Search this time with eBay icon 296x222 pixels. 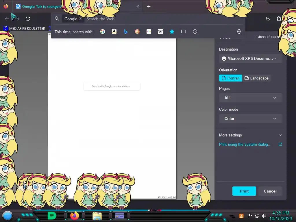click(149, 32)
